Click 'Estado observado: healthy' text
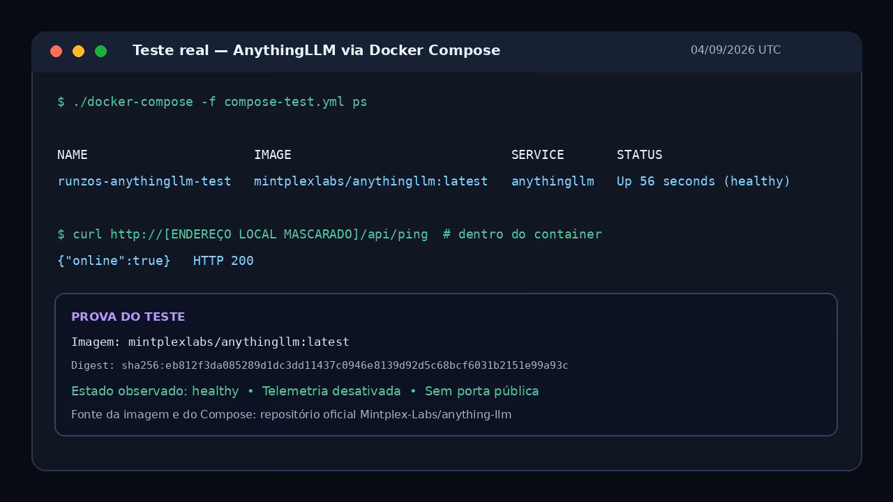 [155, 391]
